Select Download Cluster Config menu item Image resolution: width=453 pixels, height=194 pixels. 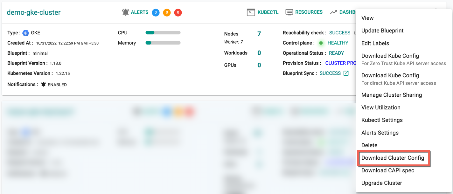coord(393,158)
